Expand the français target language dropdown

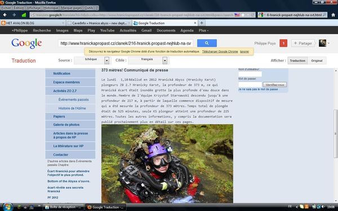coord(164,61)
